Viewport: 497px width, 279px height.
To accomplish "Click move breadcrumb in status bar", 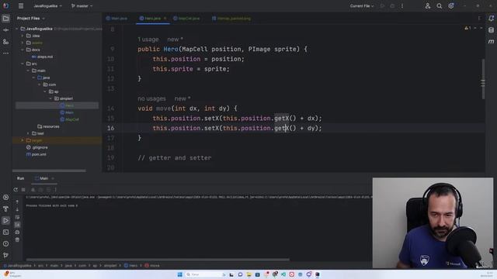I will tap(152, 266).
